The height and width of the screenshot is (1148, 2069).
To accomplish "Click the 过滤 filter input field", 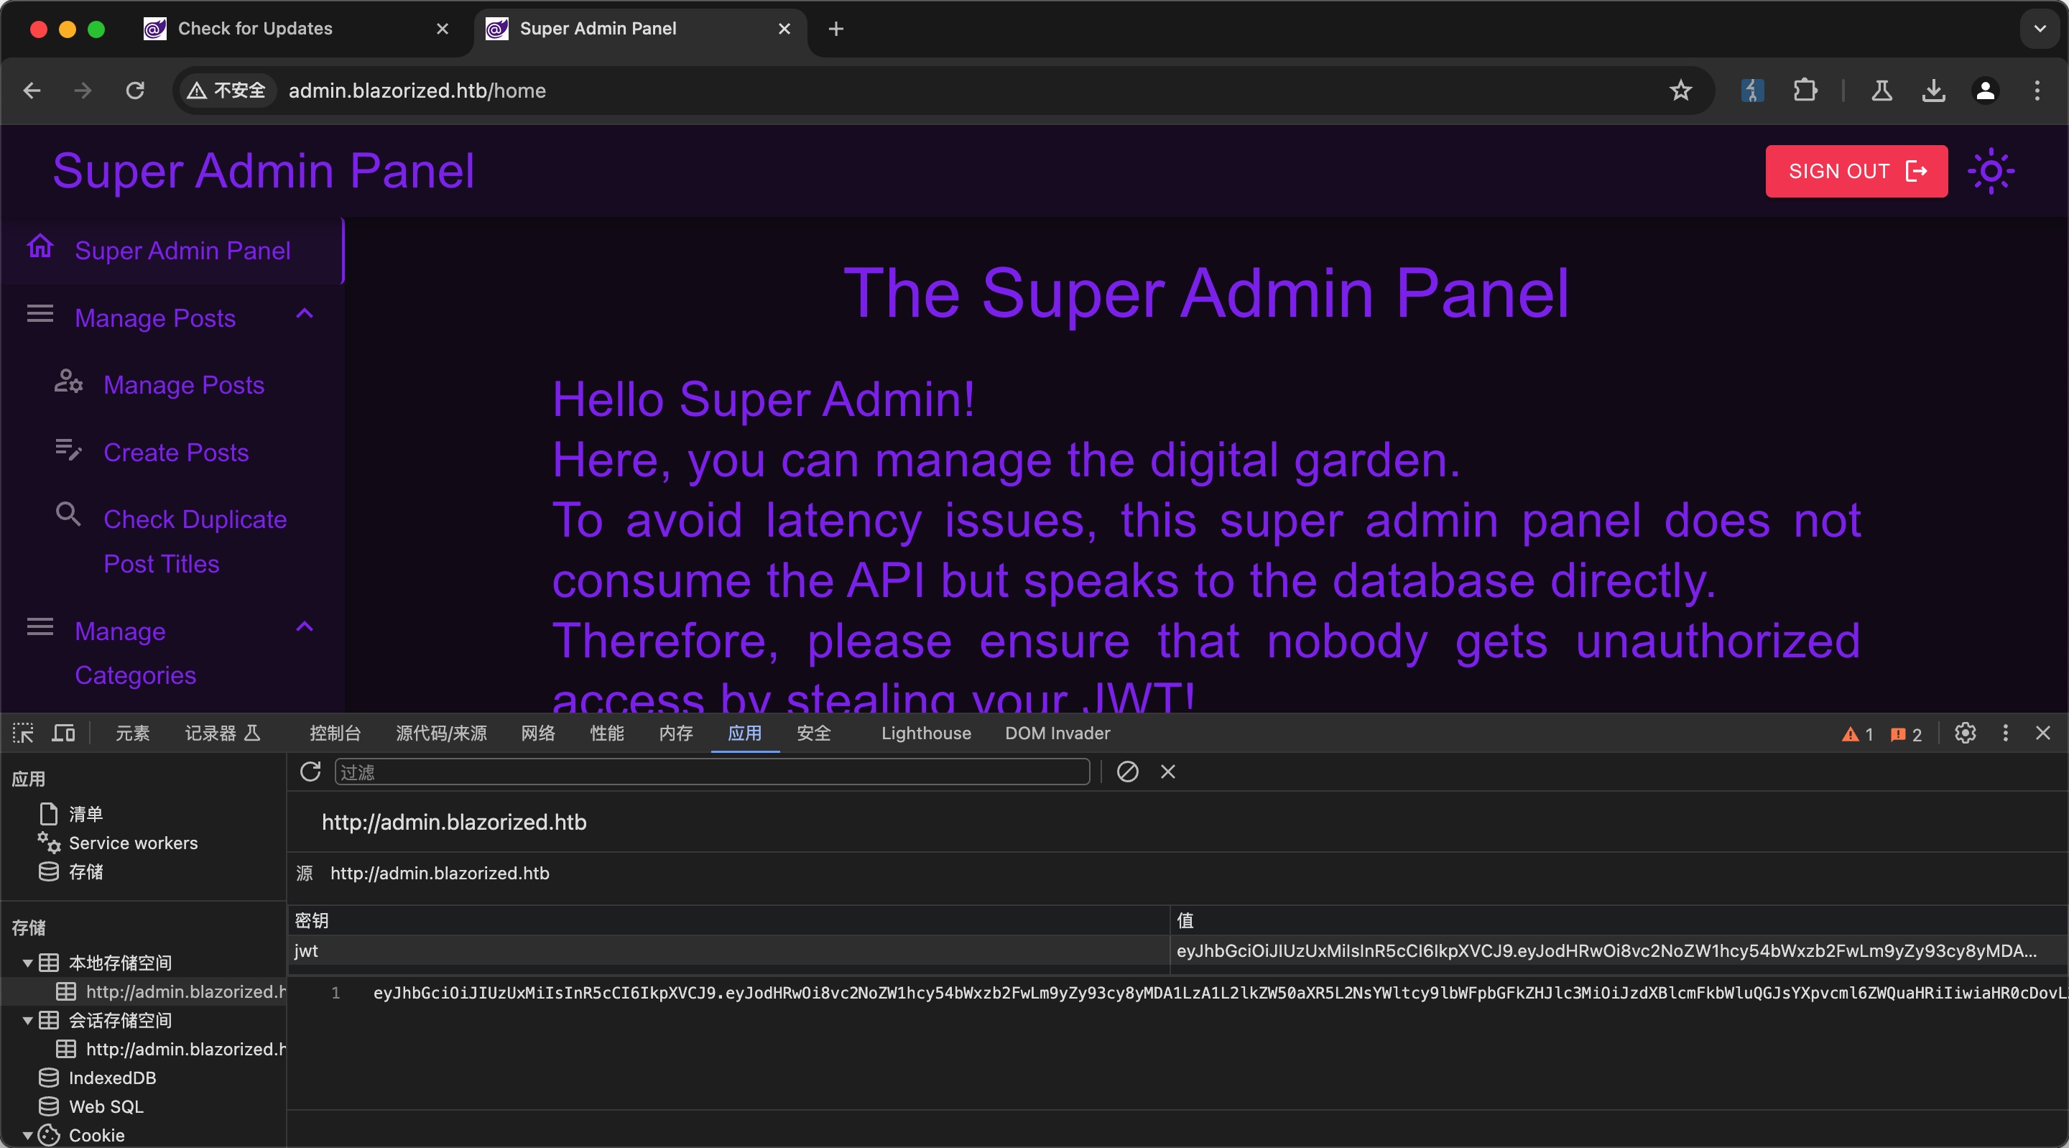I will coord(711,772).
